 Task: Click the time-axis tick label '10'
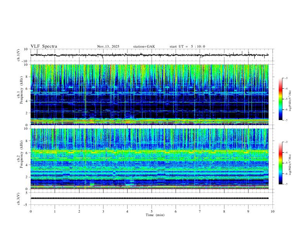pyautogui.click(x=273, y=211)
